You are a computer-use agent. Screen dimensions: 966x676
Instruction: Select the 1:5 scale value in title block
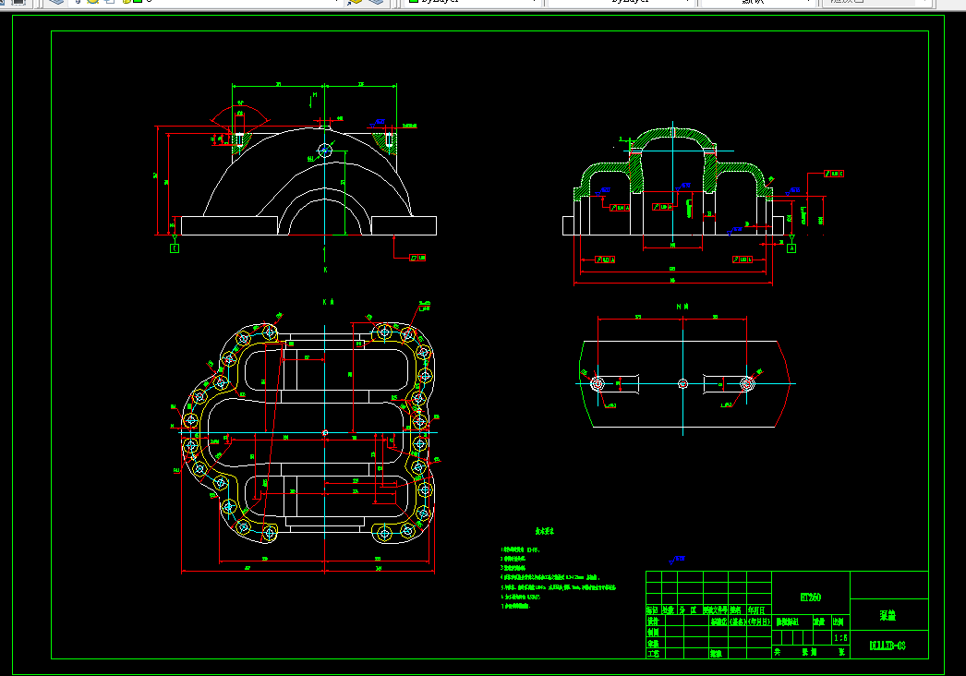(x=840, y=638)
